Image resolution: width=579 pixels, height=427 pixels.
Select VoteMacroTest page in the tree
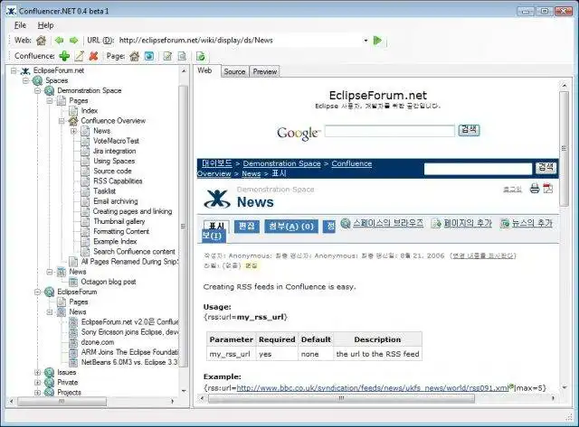(116, 141)
